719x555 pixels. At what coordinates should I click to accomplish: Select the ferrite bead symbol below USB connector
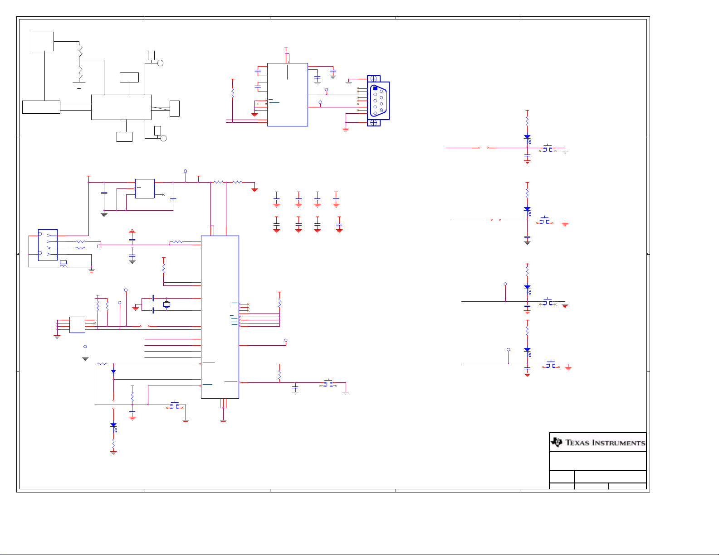click(64, 264)
